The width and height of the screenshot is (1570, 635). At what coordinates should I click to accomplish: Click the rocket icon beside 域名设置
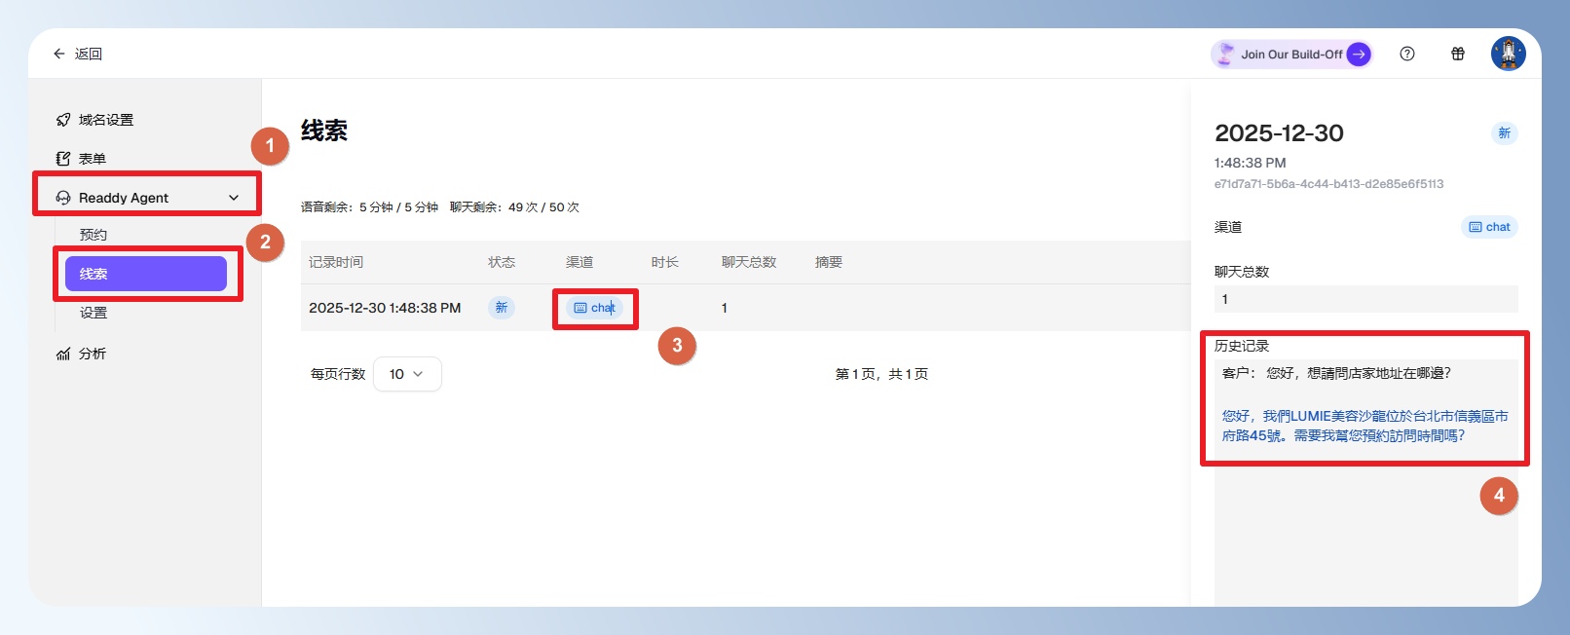pos(63,120)
